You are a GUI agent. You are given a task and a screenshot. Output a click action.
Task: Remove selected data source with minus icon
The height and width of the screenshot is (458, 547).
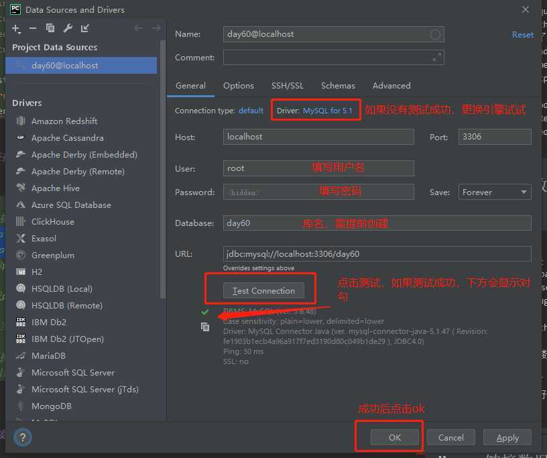33,28
